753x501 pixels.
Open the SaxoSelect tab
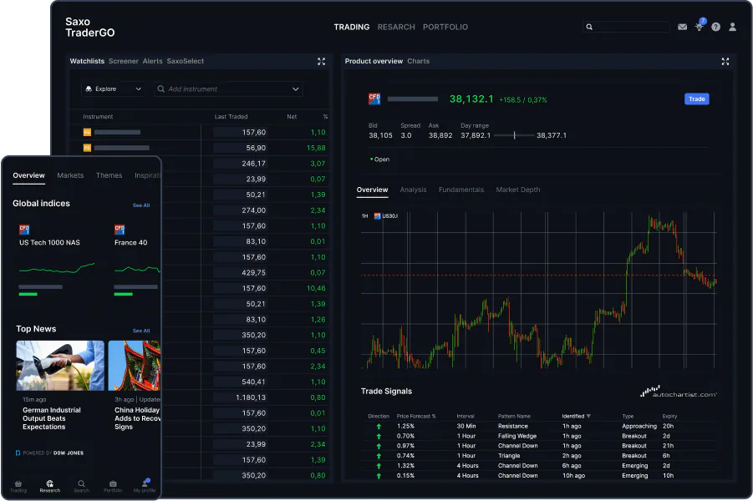[186, 62]
